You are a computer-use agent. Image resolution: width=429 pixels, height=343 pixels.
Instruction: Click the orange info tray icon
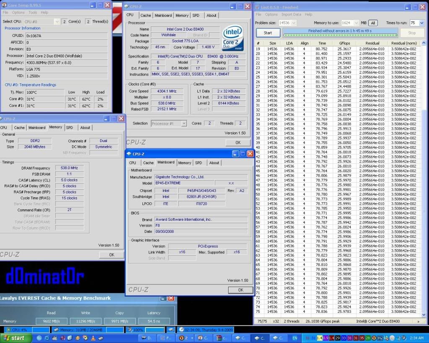(x=374, y=338)
